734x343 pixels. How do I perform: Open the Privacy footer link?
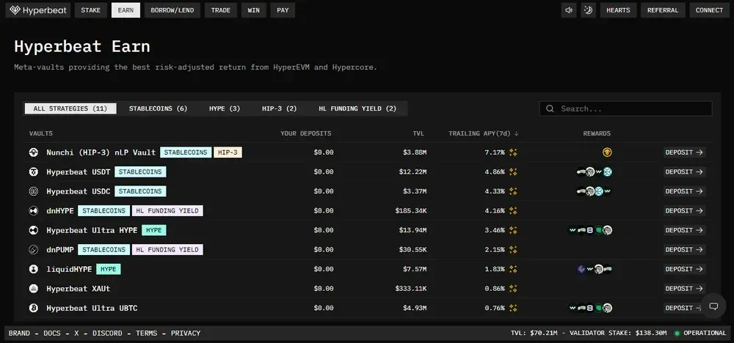186,333
